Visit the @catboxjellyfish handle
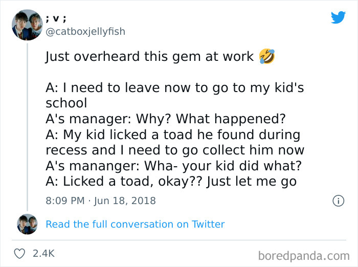This screenshot has height=267, width=358. [85, 32]
